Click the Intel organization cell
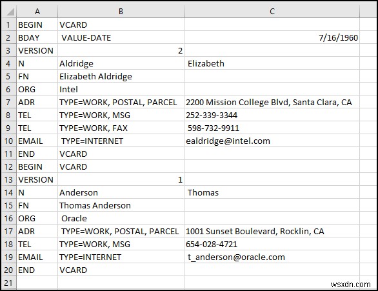 (121, 89)
